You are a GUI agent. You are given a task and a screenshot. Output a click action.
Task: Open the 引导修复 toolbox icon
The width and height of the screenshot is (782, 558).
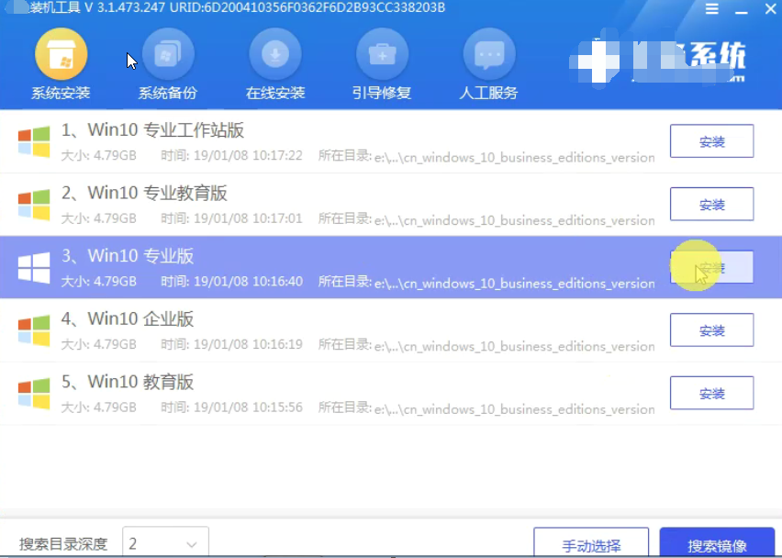[x=382, y=54]
